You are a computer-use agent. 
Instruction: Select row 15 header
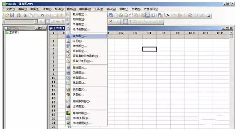coord(54,98)
